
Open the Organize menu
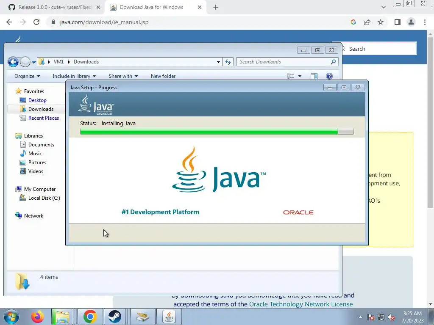tap(27, 76)
